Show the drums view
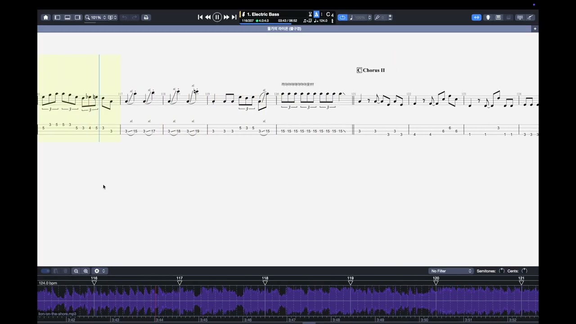The height and width of the screenshot is (324, 576). tap(508, 18)
